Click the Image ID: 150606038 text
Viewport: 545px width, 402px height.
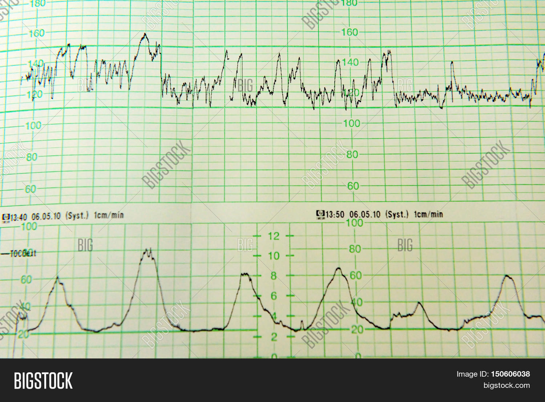pos(493,374)
